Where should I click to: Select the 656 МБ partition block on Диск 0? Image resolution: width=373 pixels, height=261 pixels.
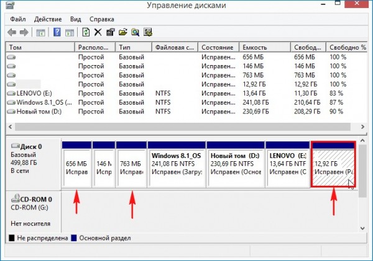[76, 165]
